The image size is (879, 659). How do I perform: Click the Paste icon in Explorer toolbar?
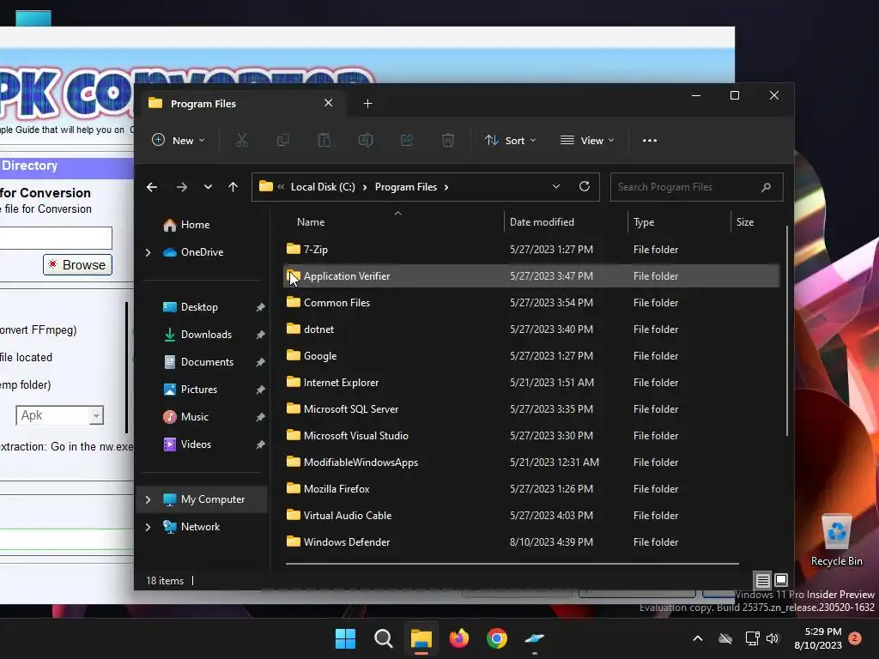324,140
